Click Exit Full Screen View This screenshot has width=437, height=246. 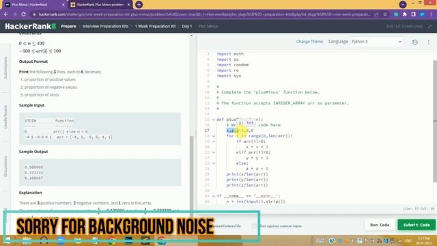(x=404, y=26)
